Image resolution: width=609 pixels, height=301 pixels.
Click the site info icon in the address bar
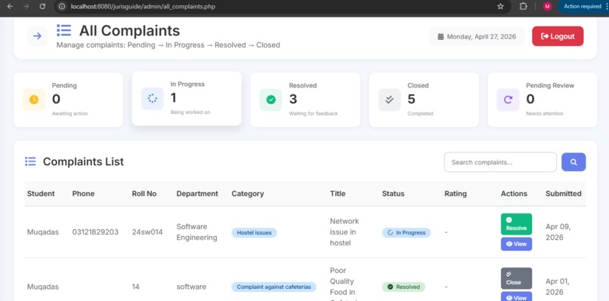coord(61,7)
